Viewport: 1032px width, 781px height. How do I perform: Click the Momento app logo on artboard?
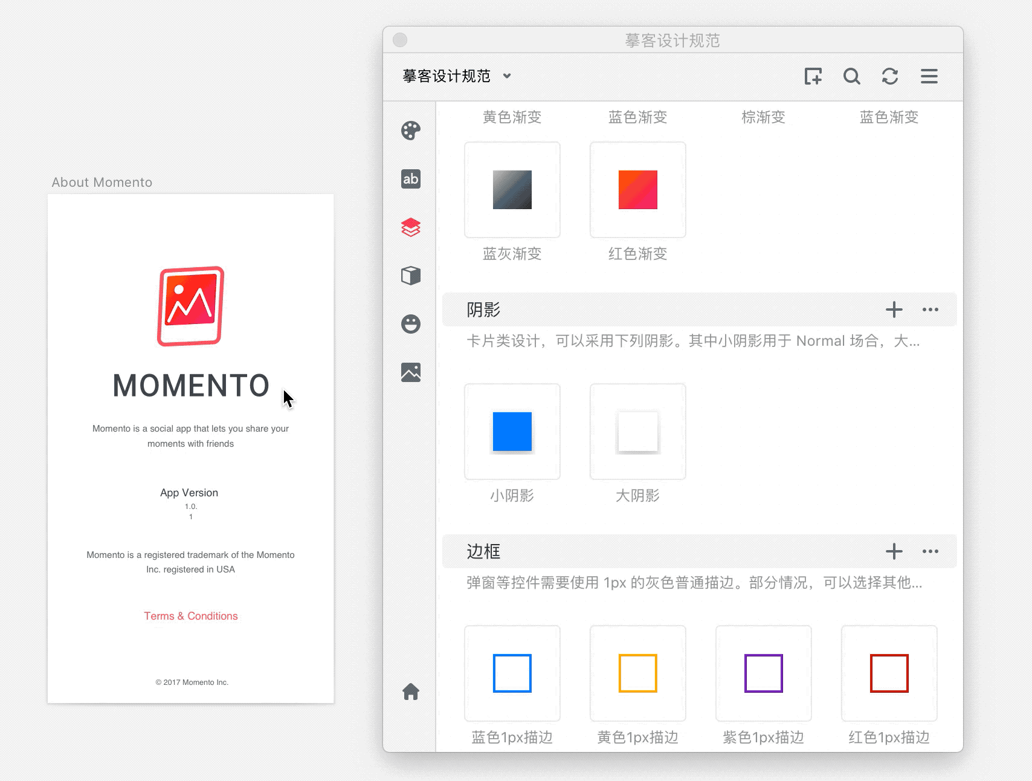pyautogui.click(x=191, y=306)
